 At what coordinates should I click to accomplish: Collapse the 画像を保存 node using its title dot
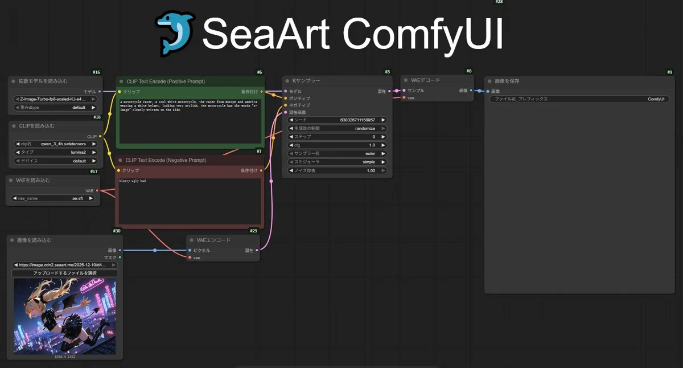(x=489, y=81)
